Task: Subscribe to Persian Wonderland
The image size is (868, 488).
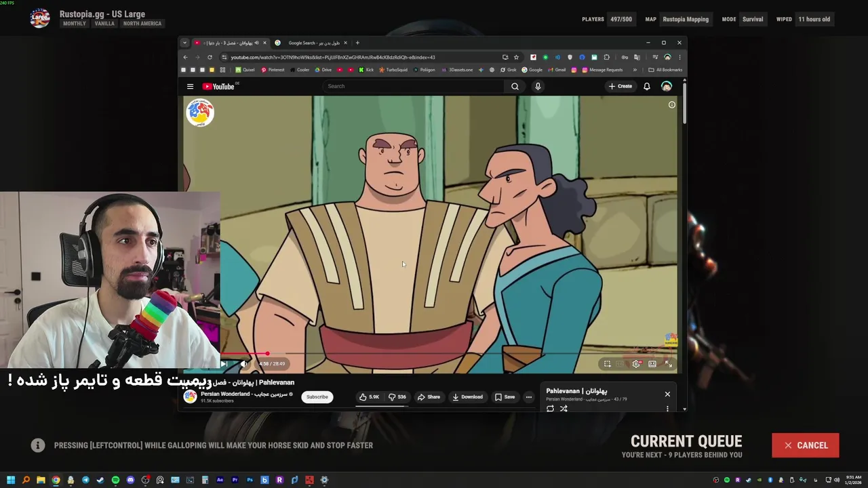Action: click(317, 397)
